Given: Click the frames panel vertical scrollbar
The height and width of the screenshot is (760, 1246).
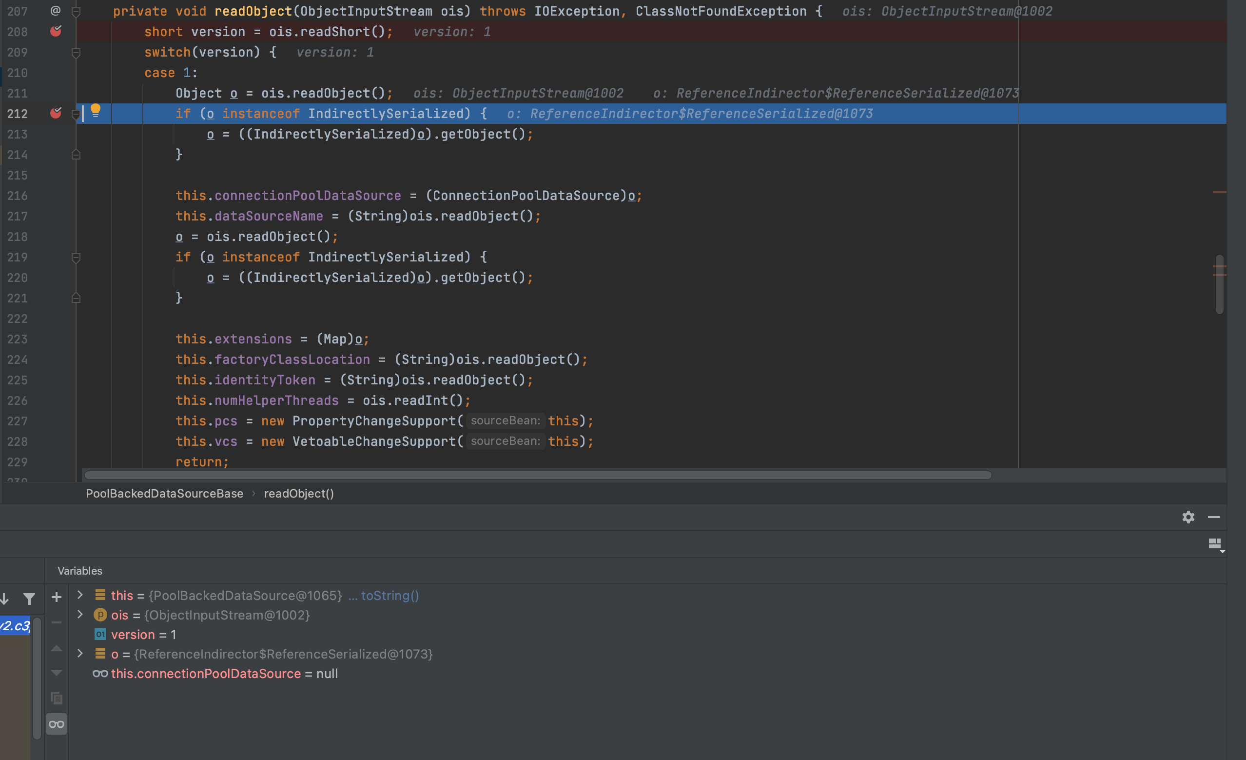Looking at the screenshot, I should click(37, 678).
